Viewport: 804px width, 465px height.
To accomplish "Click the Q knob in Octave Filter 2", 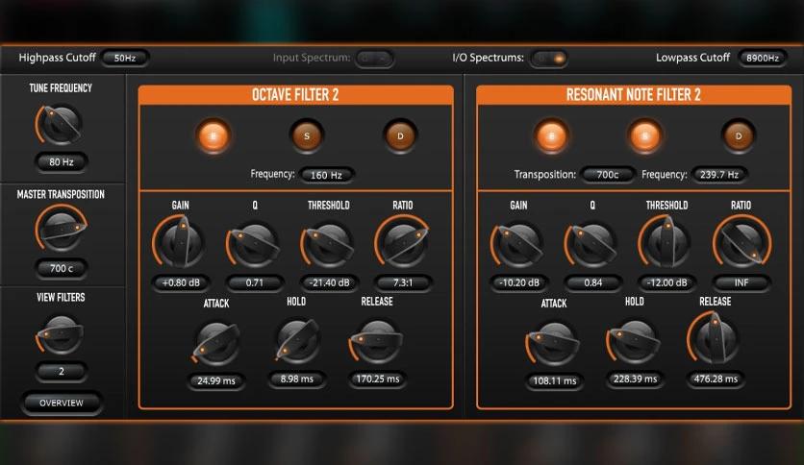I will click(253, 244).
